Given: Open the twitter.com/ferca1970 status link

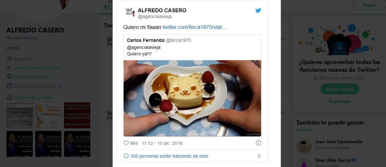Looking at the screenshot, I should tap(195, 27).
